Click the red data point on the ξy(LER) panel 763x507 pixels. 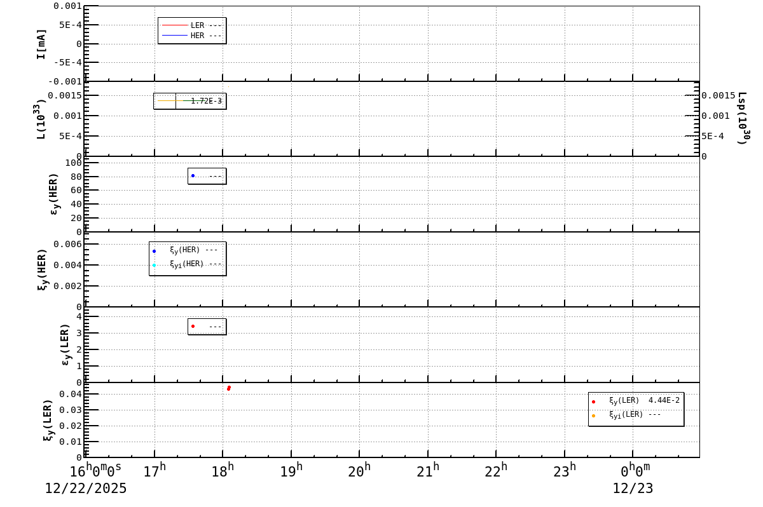pyautogui.click(x=229, y=388)
